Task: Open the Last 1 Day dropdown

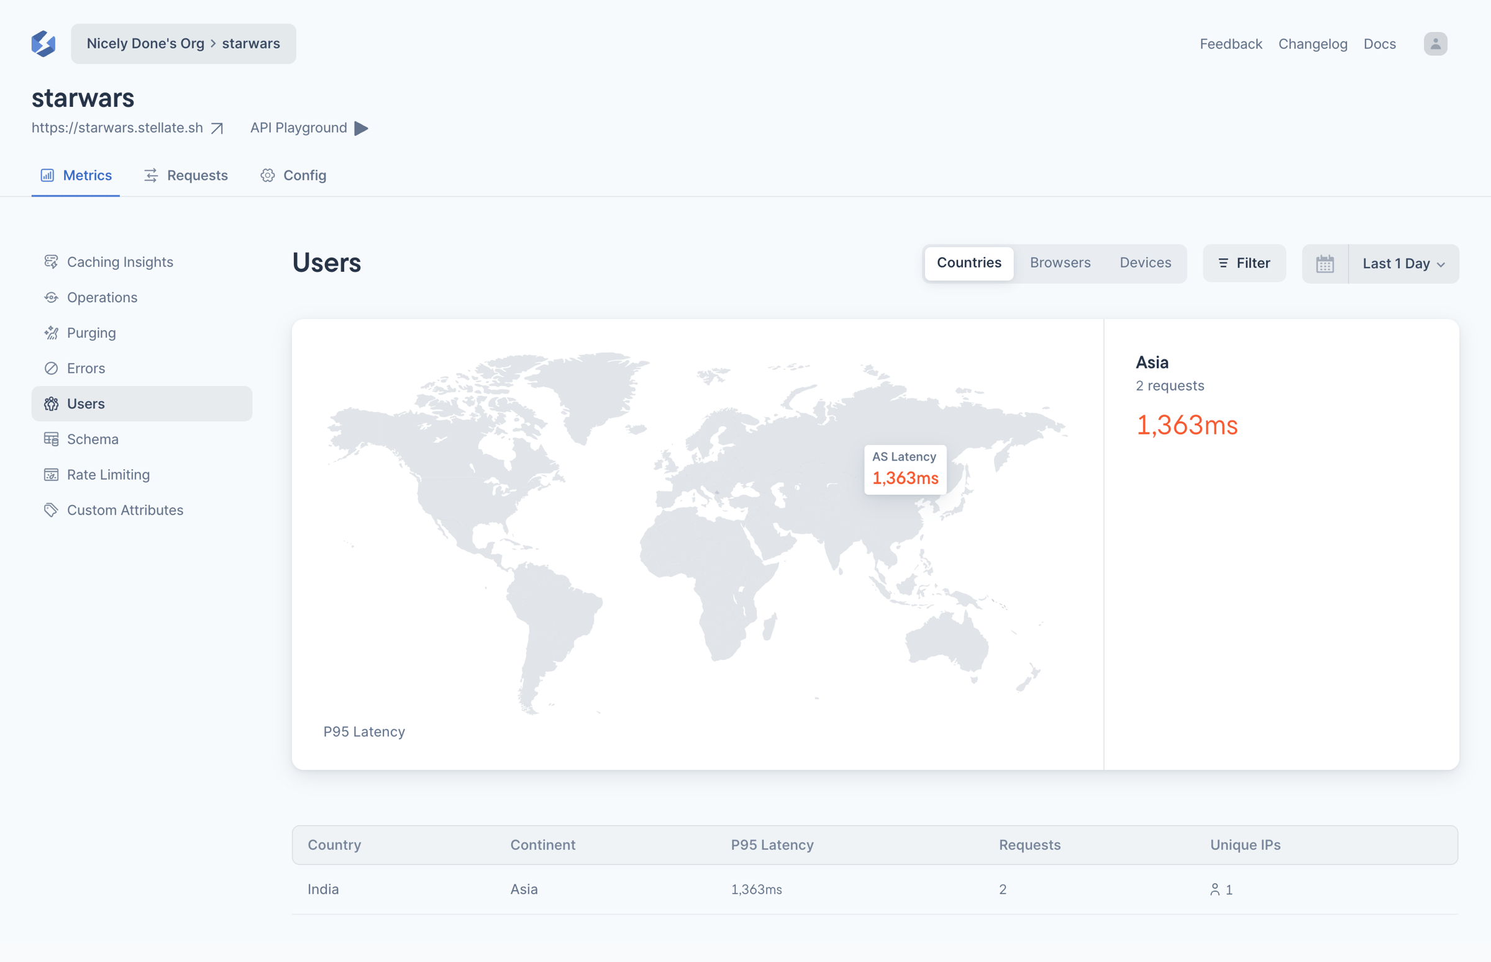Action: tap(1403, 264)
